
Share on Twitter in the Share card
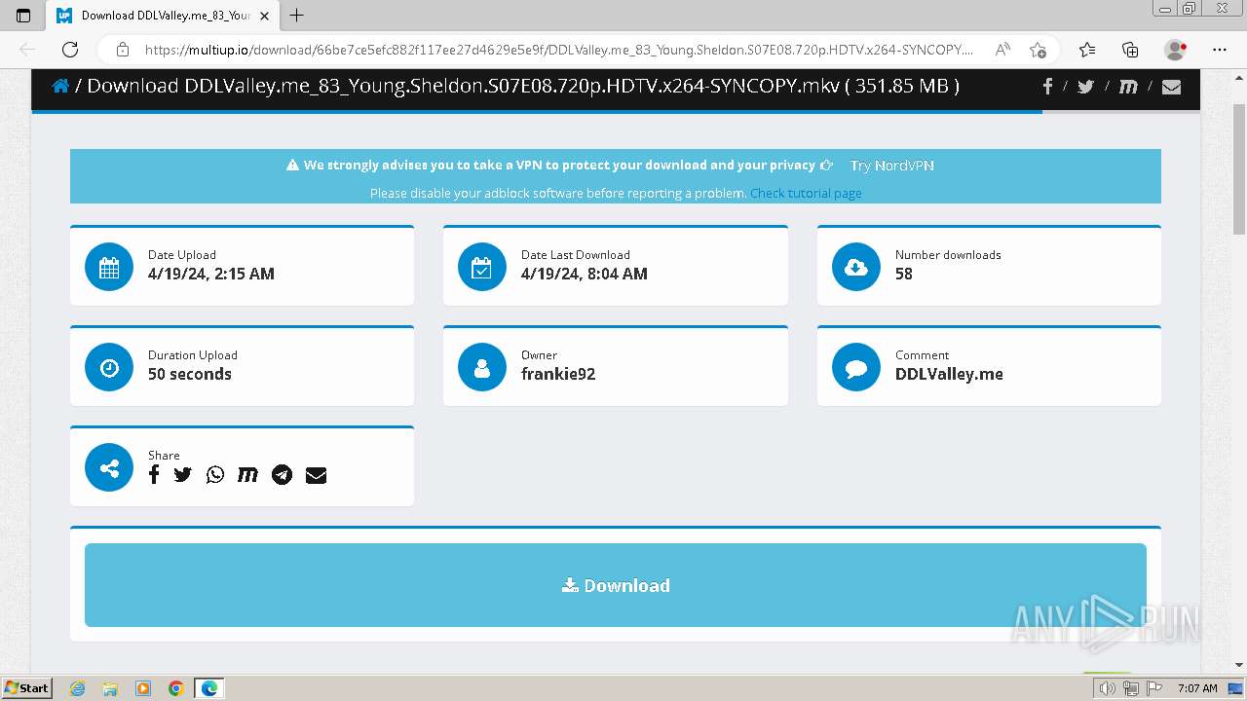click(x=183, y=475)
